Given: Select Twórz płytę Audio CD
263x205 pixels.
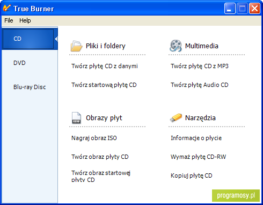Looking at the screenshot, I should pyautogui.click(x=200, y=85).
